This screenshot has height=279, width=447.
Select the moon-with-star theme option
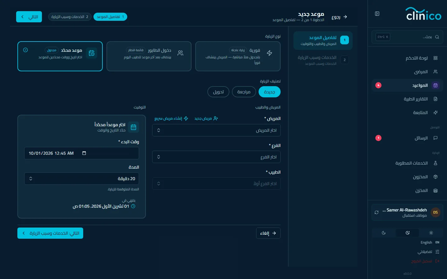click(x=408, y=233)
